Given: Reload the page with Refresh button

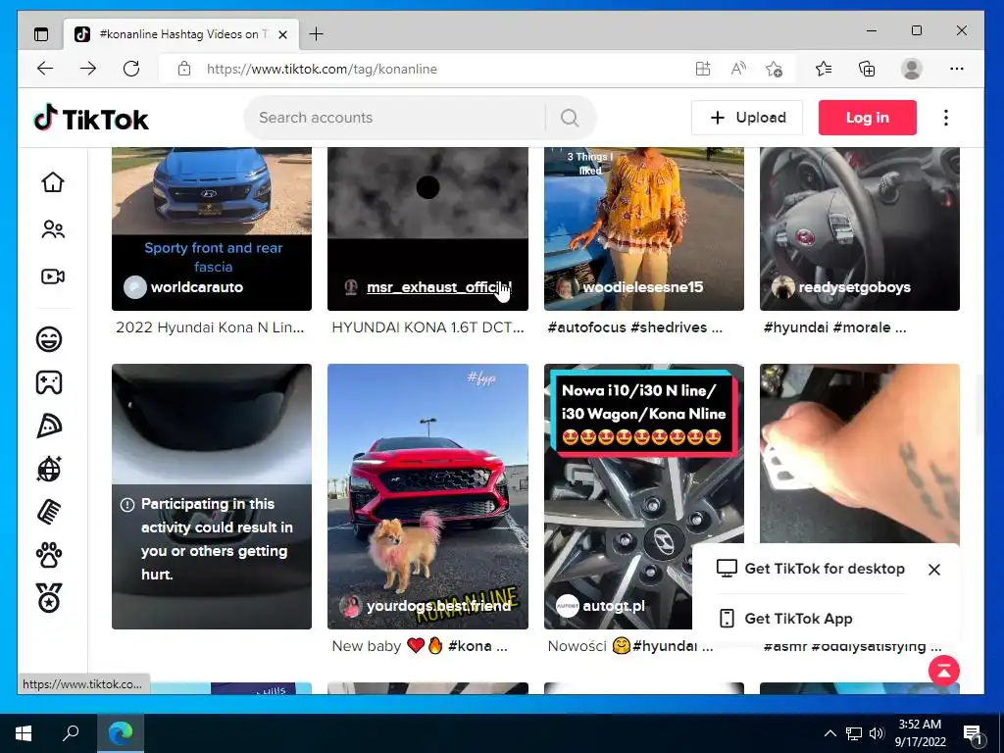Looking at the screenshot, I should pyautogui.click(x=131, y=69).
